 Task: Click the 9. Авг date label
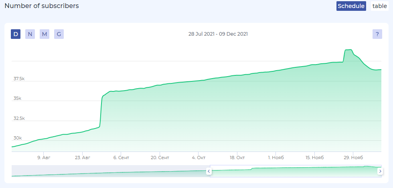pos(44,158)
